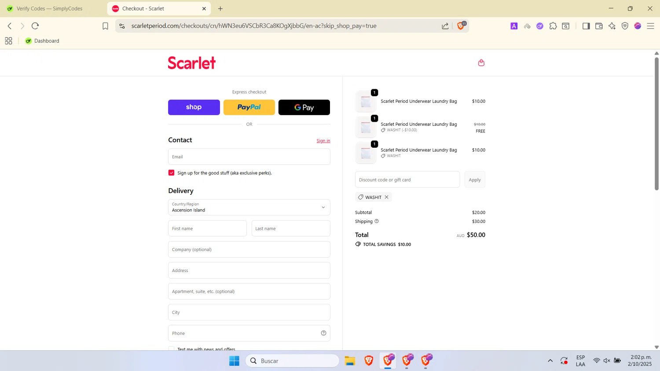Show hidden tray icons chevron
Image resolution: width=660 pixels, height=371 pixels.
click(550, 361)
